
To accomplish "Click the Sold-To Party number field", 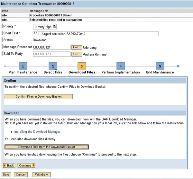I will click(x=52, y=54).
